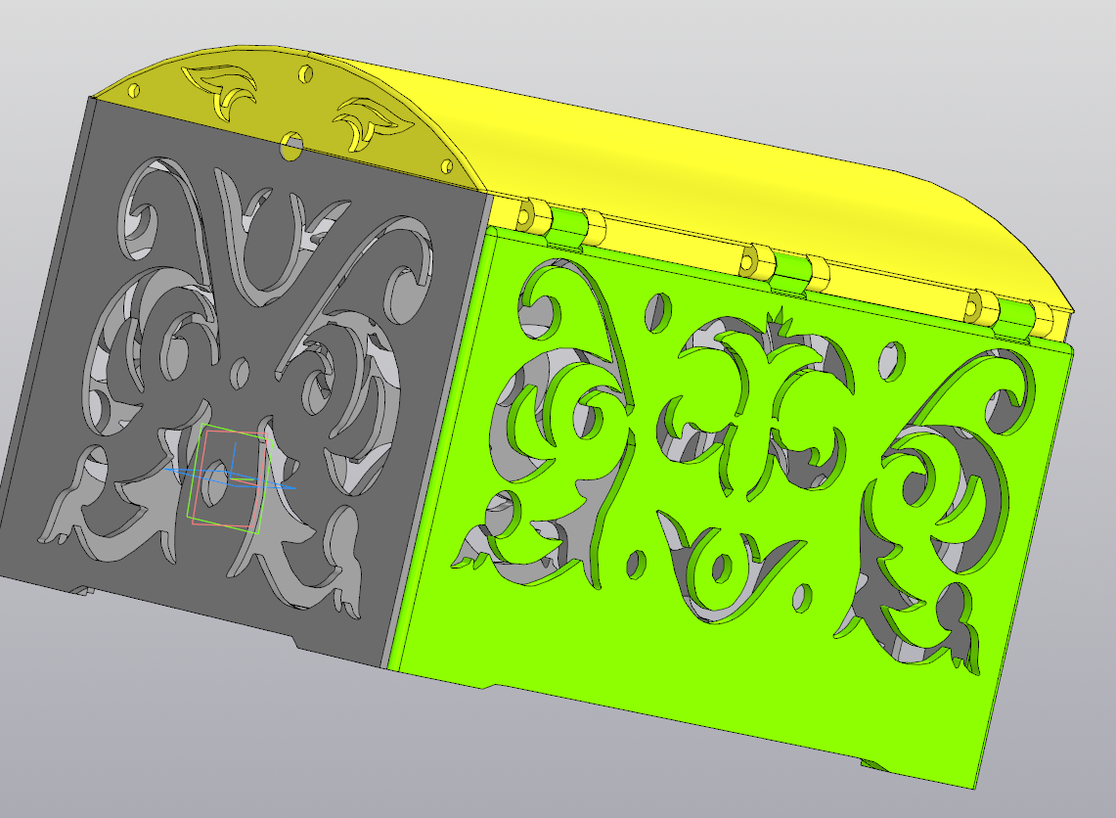Pick the middle hinge between lid and front
The height and width of the screenshot is (818, 1116).
tap(784, 269)
